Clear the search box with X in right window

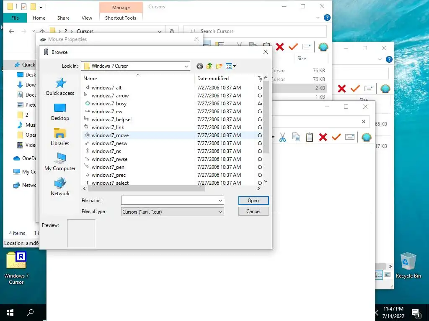364,122
